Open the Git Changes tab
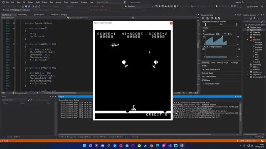 (x=259, y=137)
